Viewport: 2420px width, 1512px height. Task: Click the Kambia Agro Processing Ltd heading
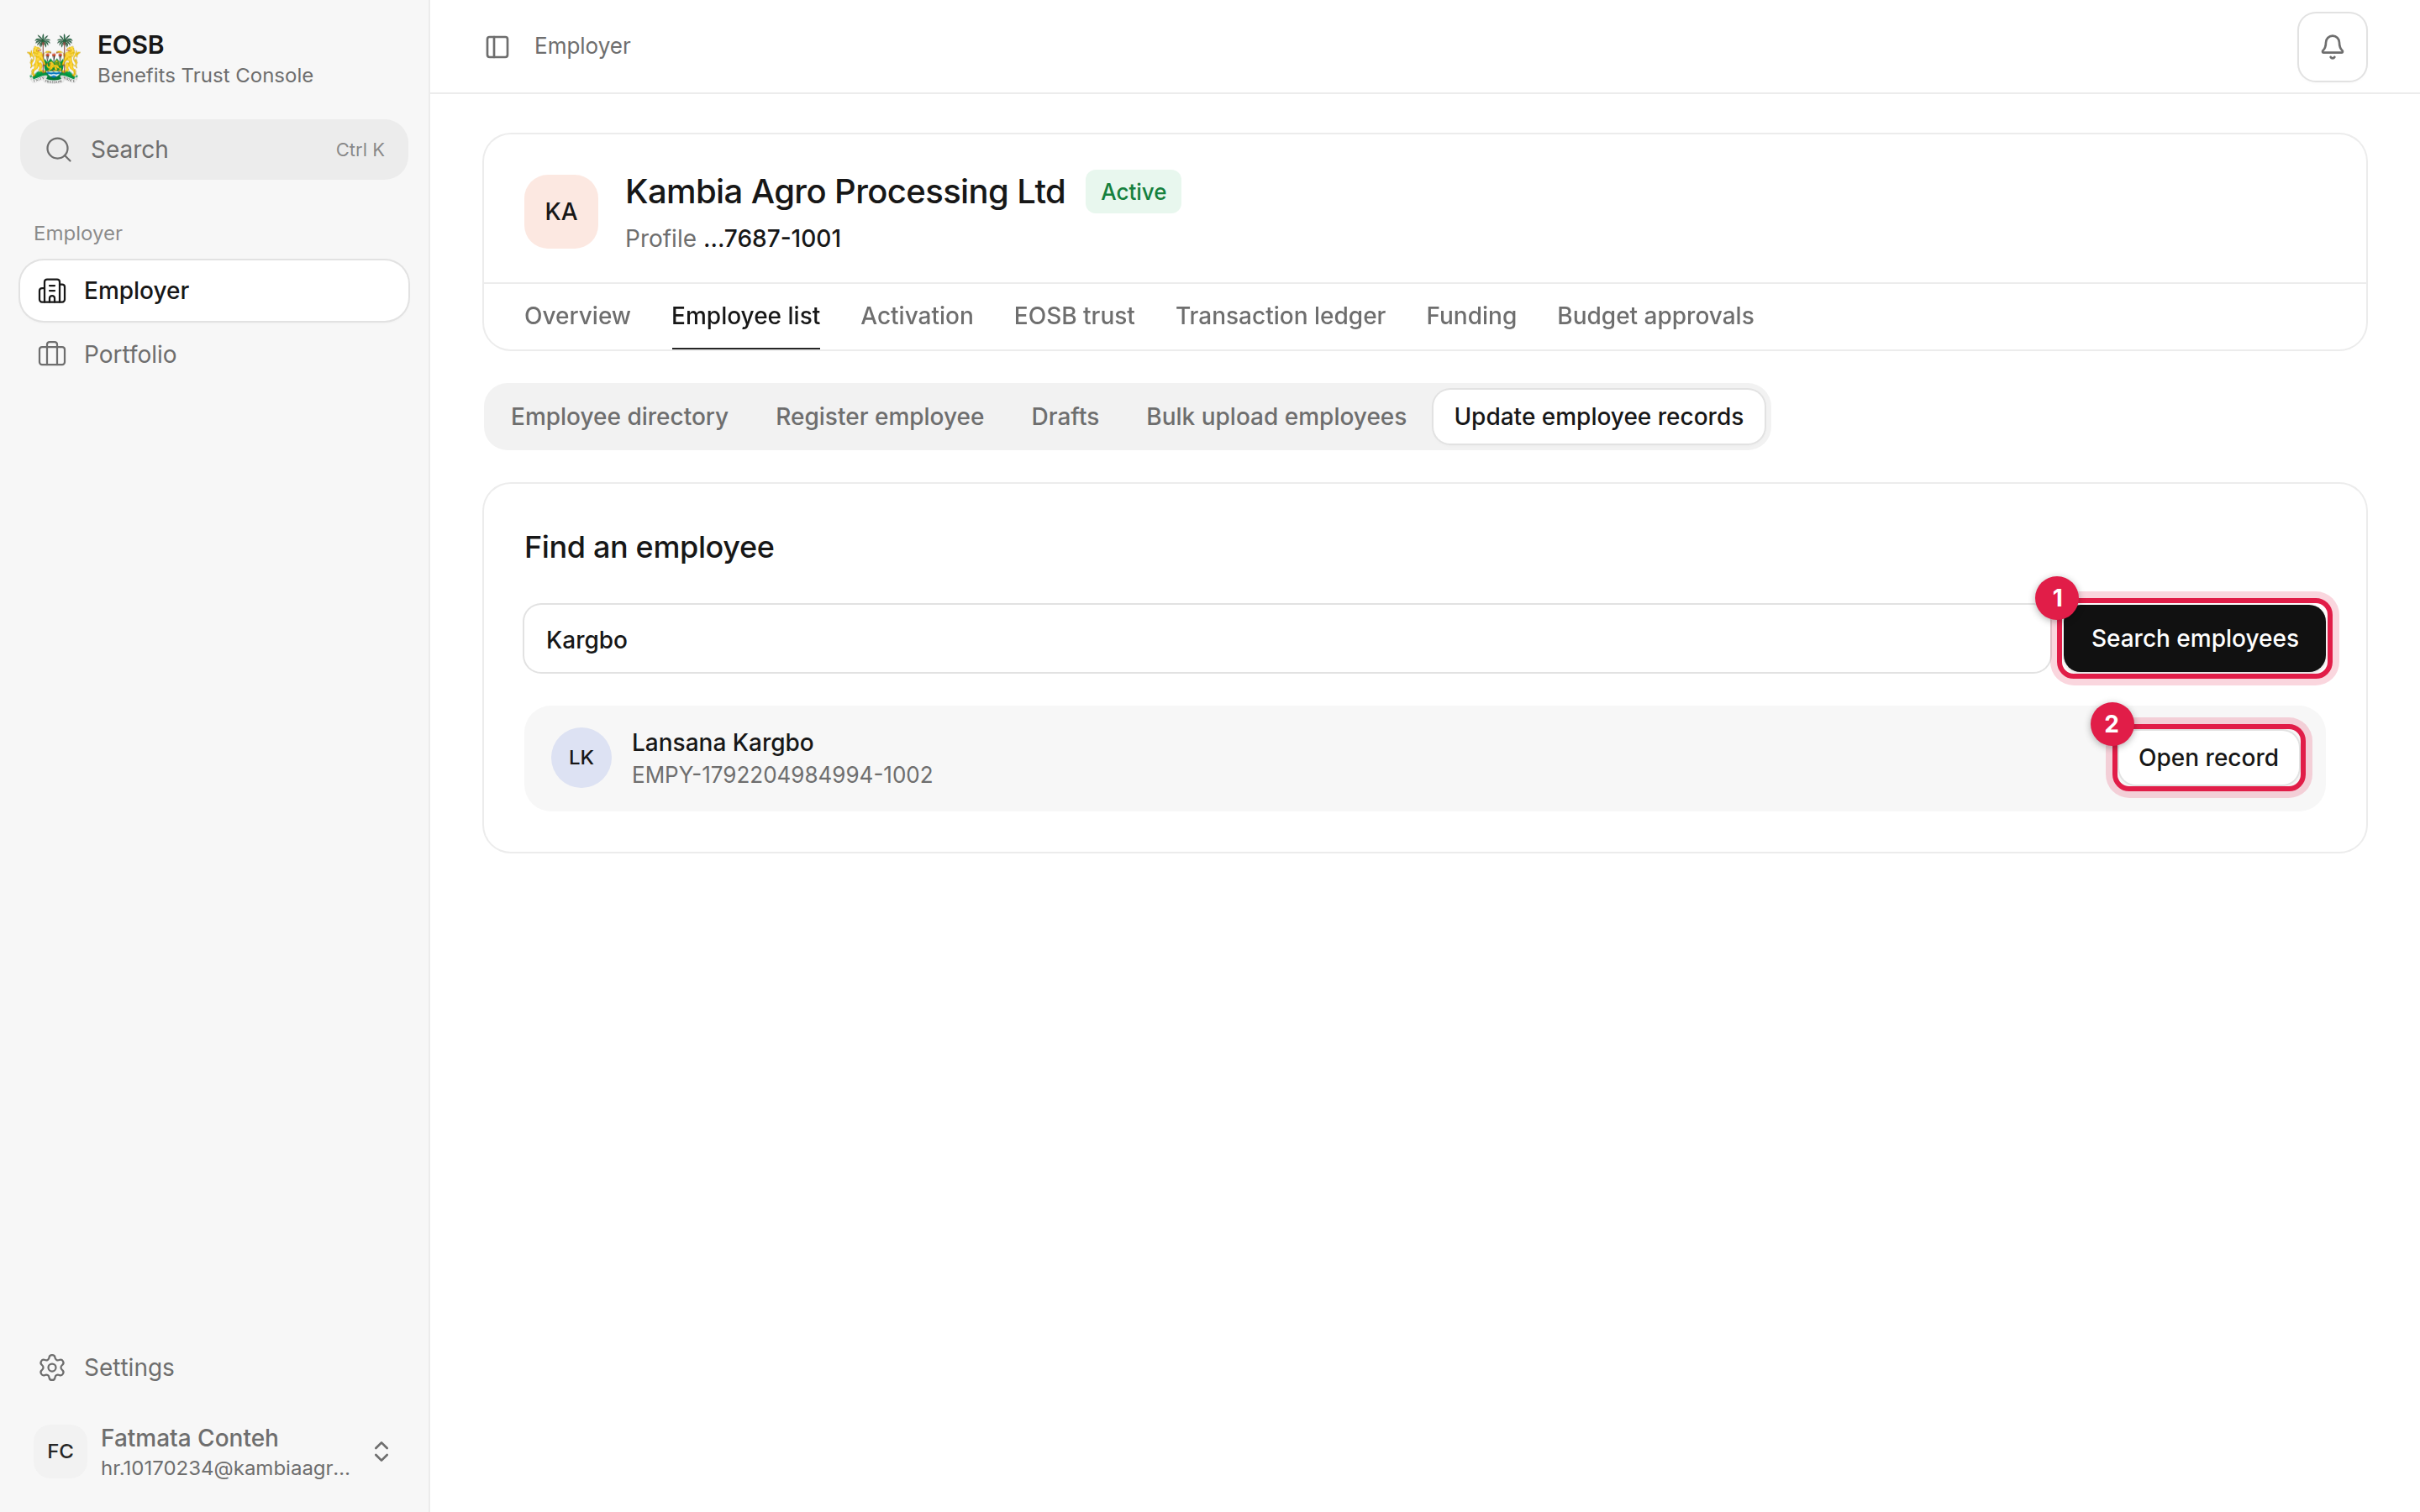pos(845,192)
